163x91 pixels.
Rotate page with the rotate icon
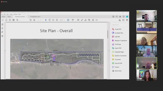tap(97, 20)
